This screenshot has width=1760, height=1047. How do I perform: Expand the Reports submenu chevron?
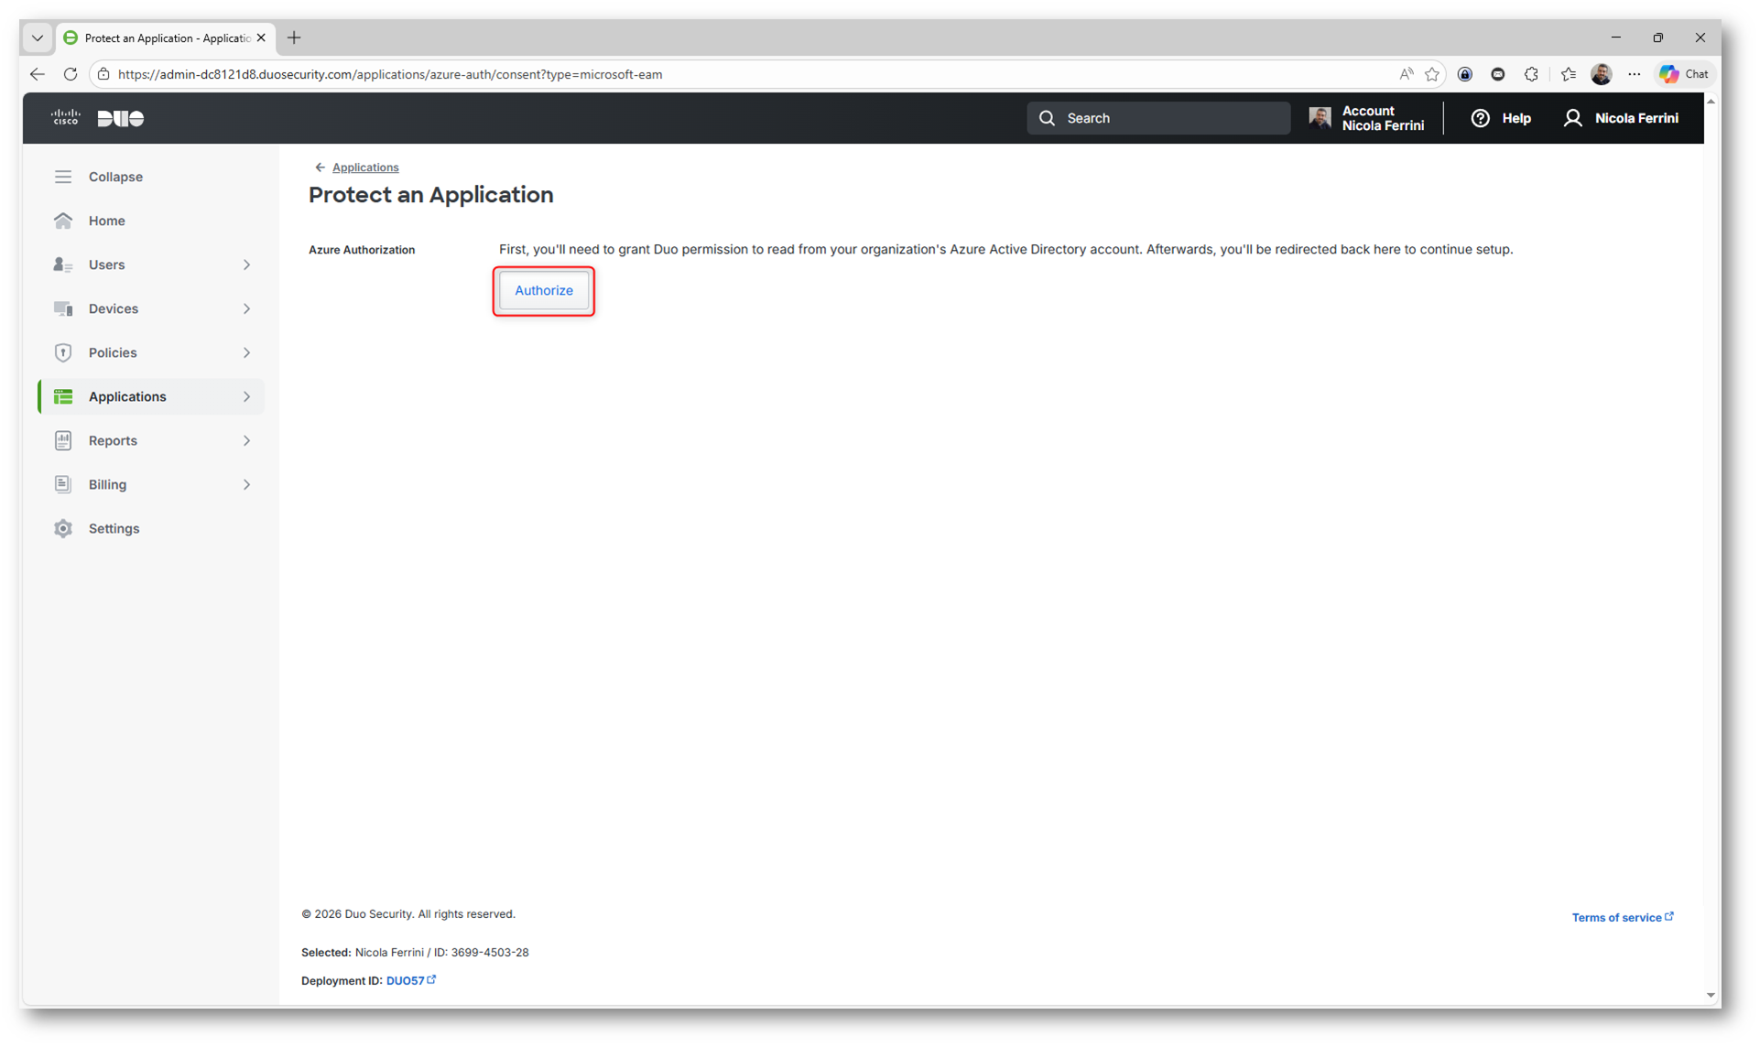(x=246, y=440)
